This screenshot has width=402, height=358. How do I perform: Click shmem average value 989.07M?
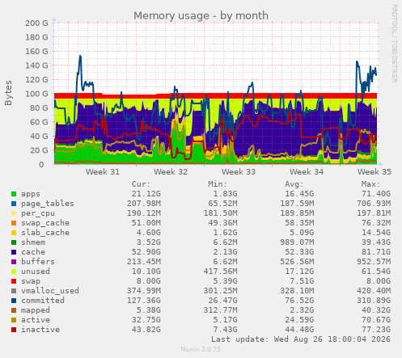point(297,242)
